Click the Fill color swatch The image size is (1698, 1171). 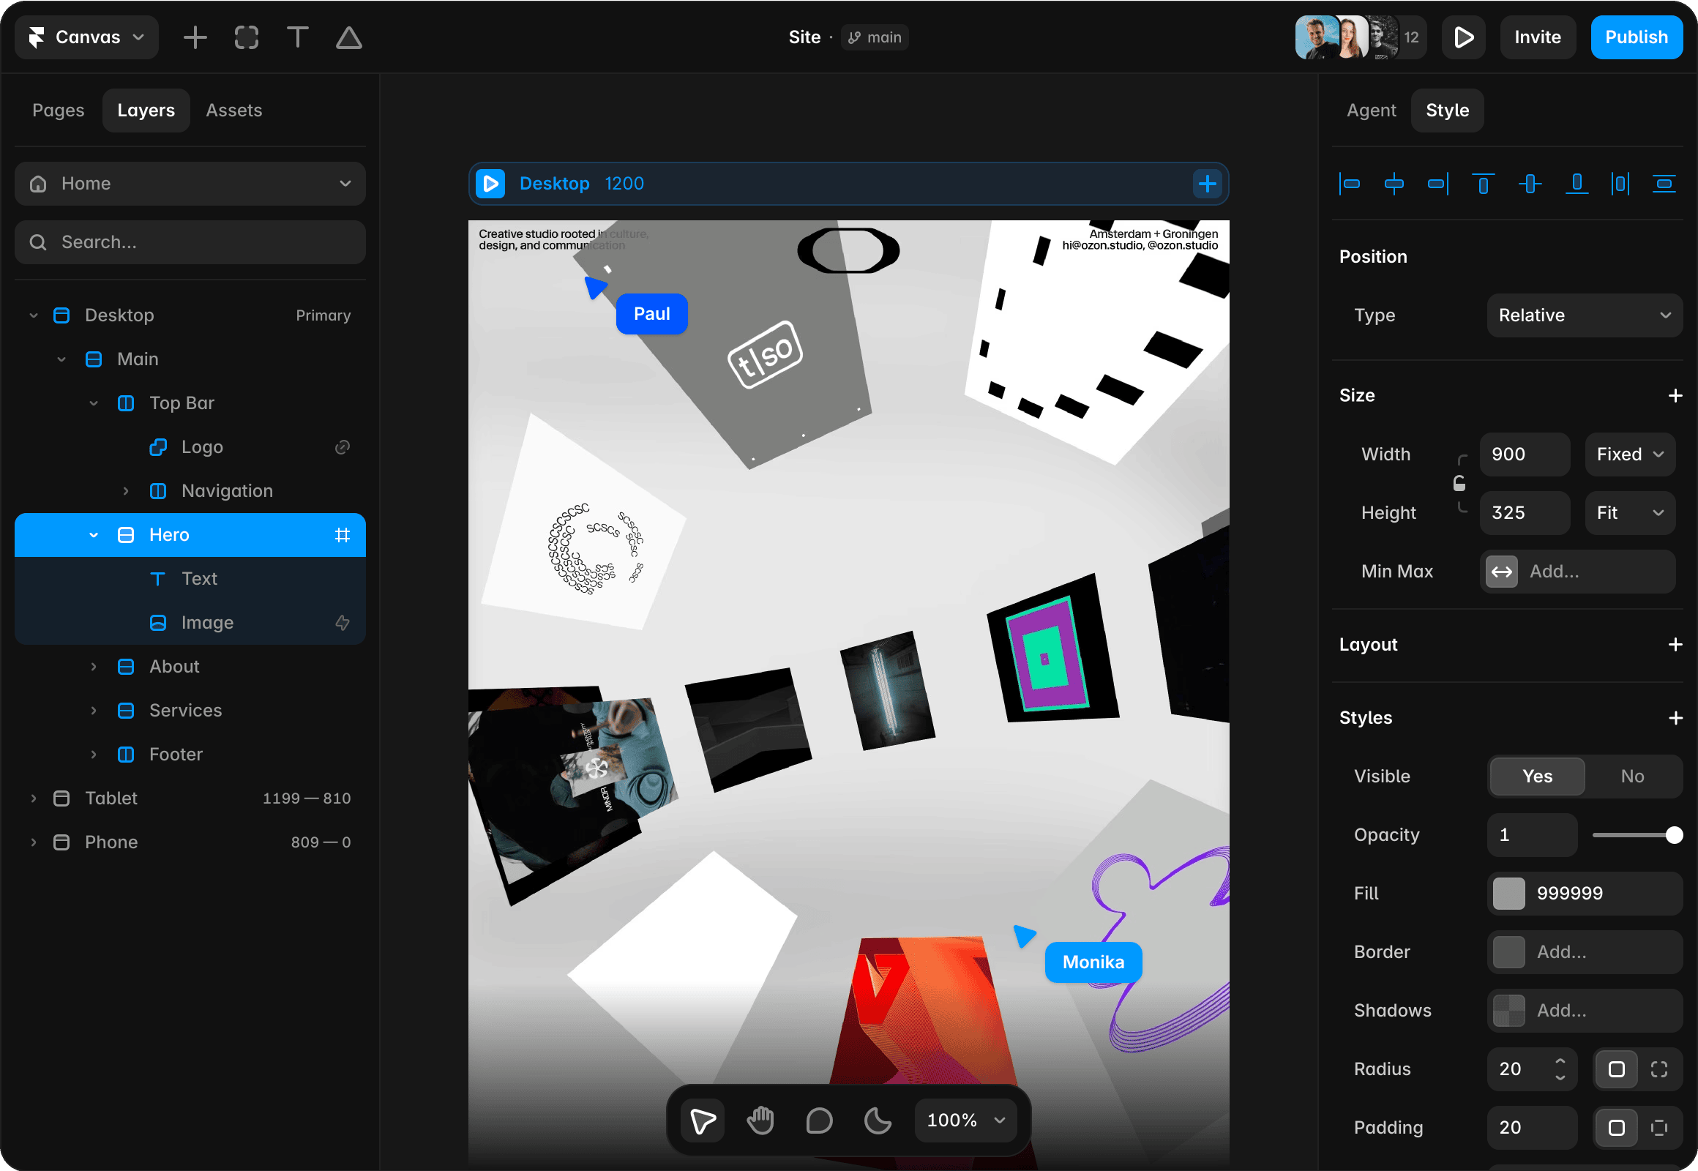pyautogui.click(x=1508, y=894)
